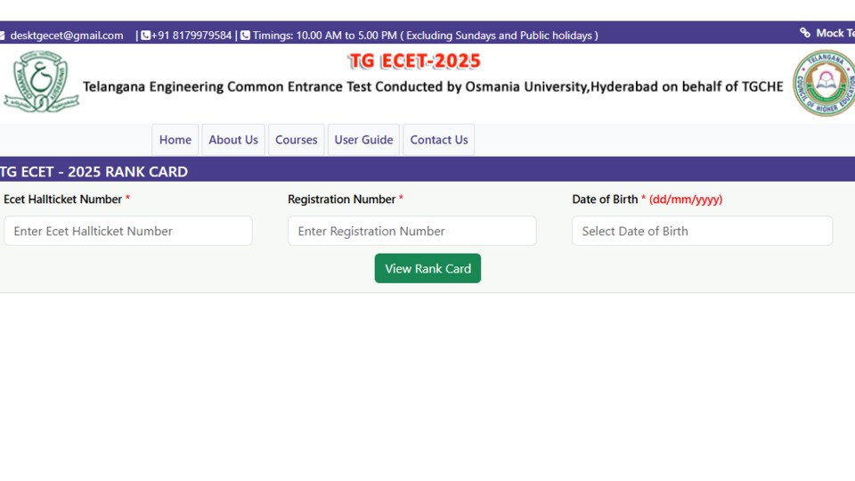Click the link icon next to Mock Test
This screenshot has height=481, width=855.
(805, 33)
